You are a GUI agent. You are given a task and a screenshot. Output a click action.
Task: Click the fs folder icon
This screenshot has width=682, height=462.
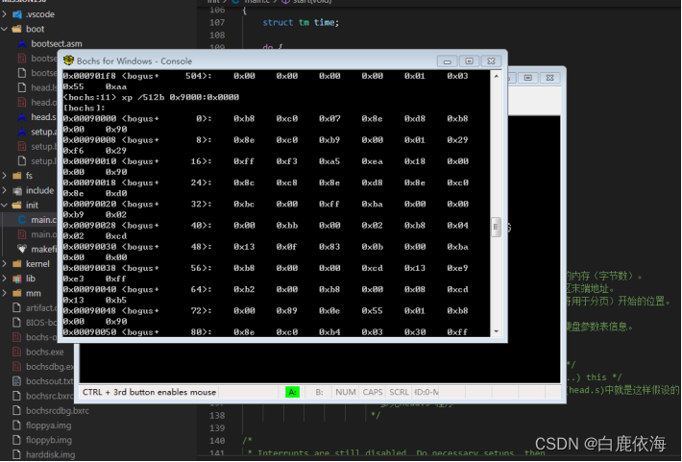pyautogui.click(x=17, y=176)
